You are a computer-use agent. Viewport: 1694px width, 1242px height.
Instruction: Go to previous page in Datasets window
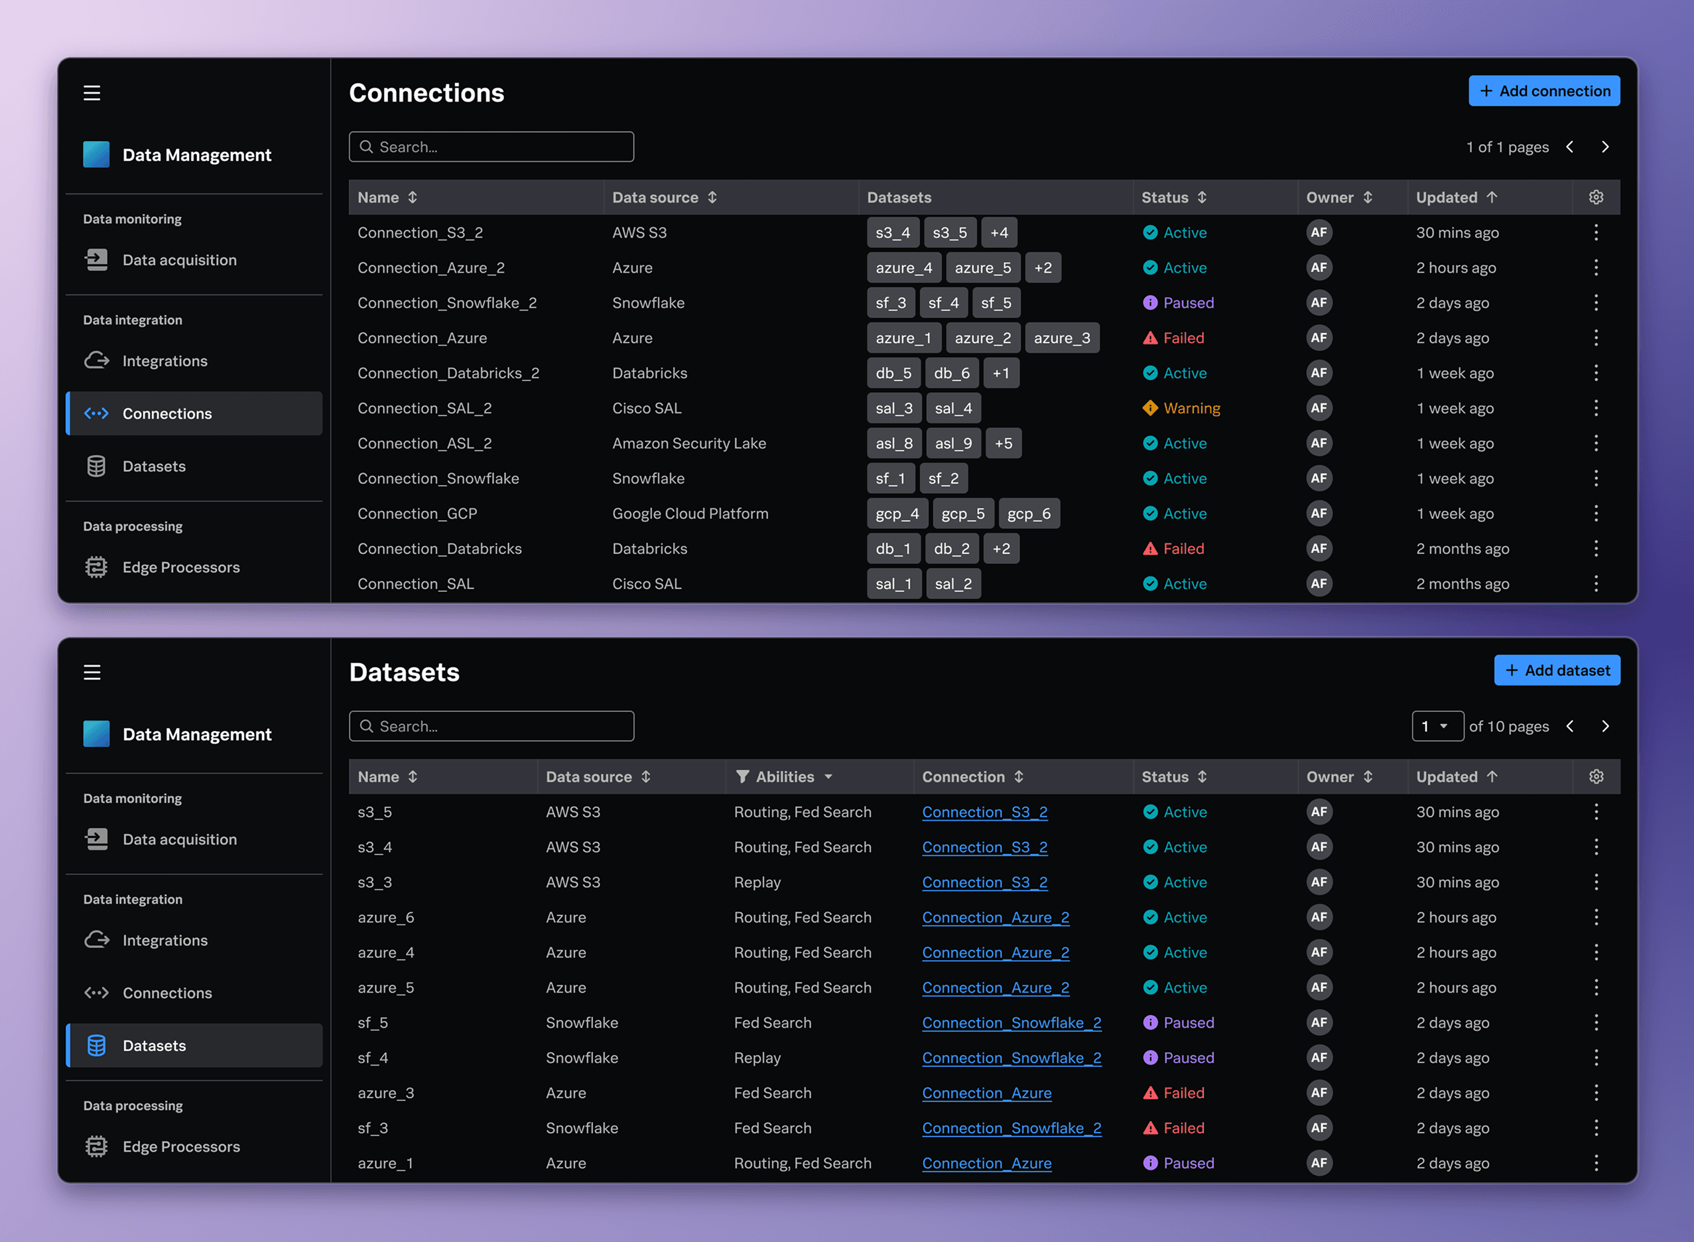(1570, 726)
